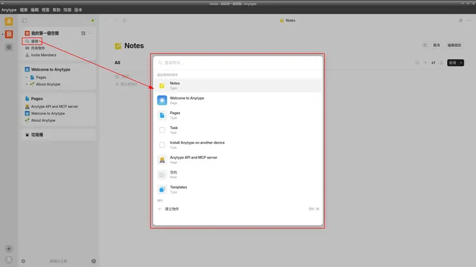Screen dimensions: 476x267
Task: Open the graph view icon near navigation arrows
Action: click(124, 21)
